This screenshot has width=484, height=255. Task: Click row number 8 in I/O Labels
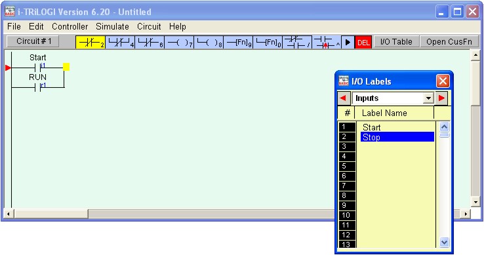347,196
